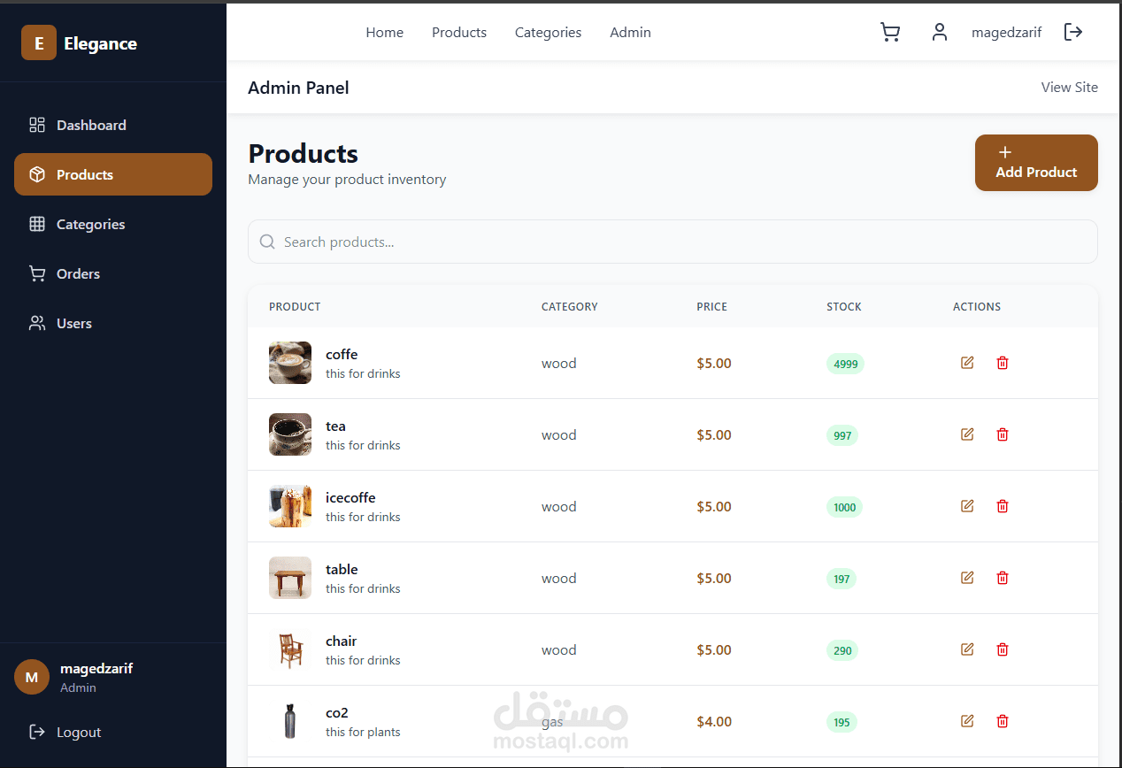Click the 'M' user avatar in sidebar
1122x768 pixels.
point(32,678)
